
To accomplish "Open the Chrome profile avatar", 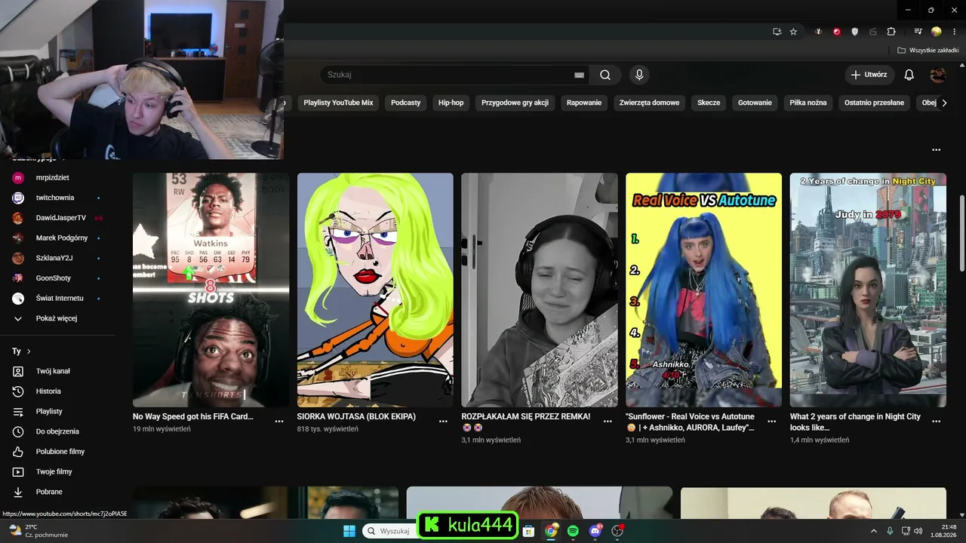I will (937, 32).
